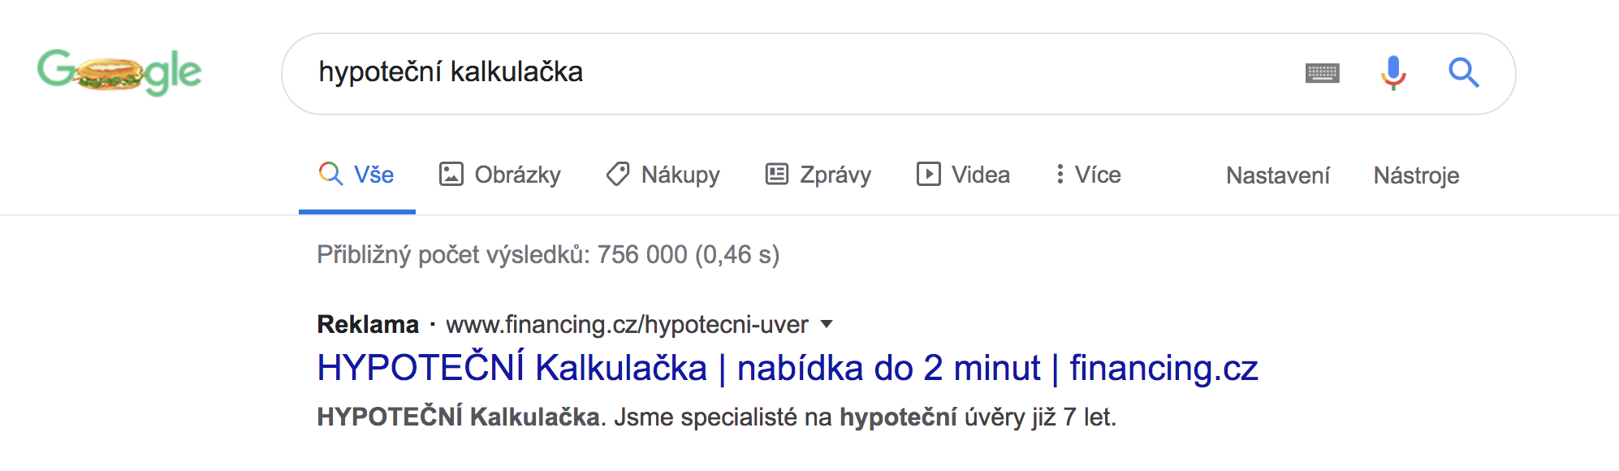This screenshot has width=1619, height=471.
Task: Click the www.financing.cz/hypotecni-uver URL text
Action: [x=627, y=325]
